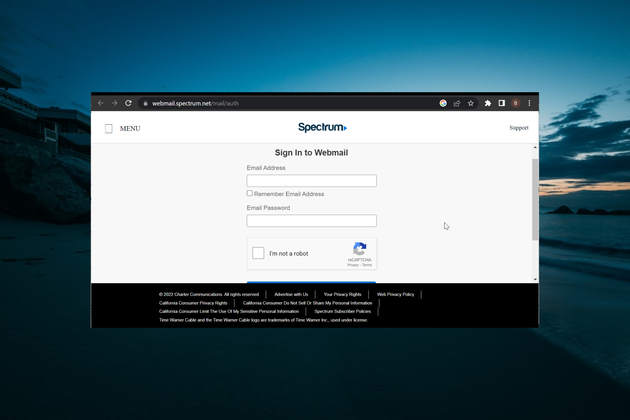Image resolution: width=630 pixels, height=420 pixels.
Task: Reload the Spectrum webmail page
Action: pos(128,103)
